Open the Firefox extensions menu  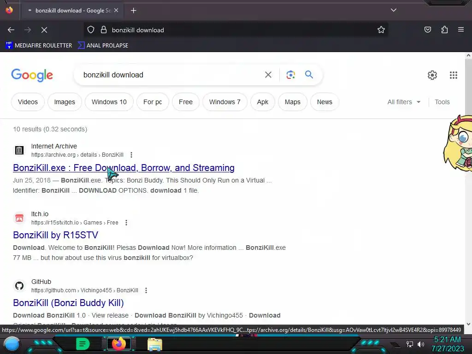point(444,30)
